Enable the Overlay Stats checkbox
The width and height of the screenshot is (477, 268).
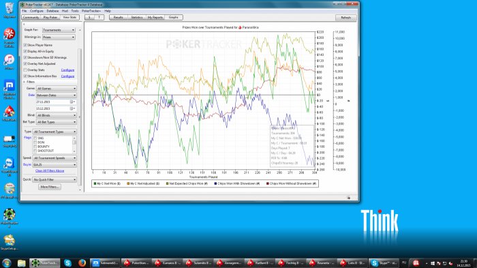click(x=26, y=70)
